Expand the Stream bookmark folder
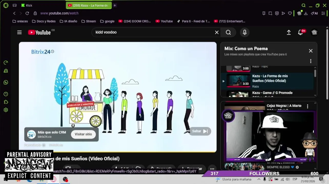Image resolution: width=329 pixels, height=184 pixels. (x=89, y=21)
